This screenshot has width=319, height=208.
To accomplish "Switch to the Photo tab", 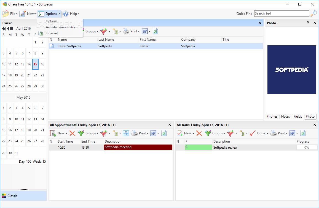I will (x=310, y=117).
